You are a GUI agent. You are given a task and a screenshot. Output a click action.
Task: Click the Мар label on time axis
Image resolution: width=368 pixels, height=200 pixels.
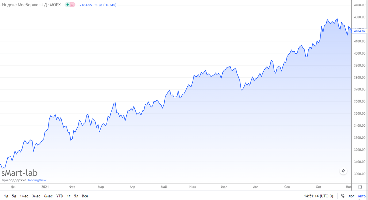point(101,187)
